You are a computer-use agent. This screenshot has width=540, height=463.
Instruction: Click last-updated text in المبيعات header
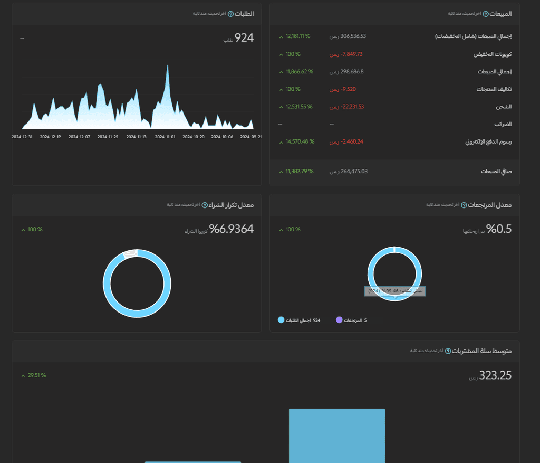click(x=464, y=13)
